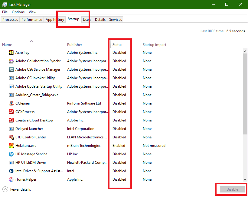
Task: Click the Intel Driver & Support Assistant icon
Action: coord(11,171)
